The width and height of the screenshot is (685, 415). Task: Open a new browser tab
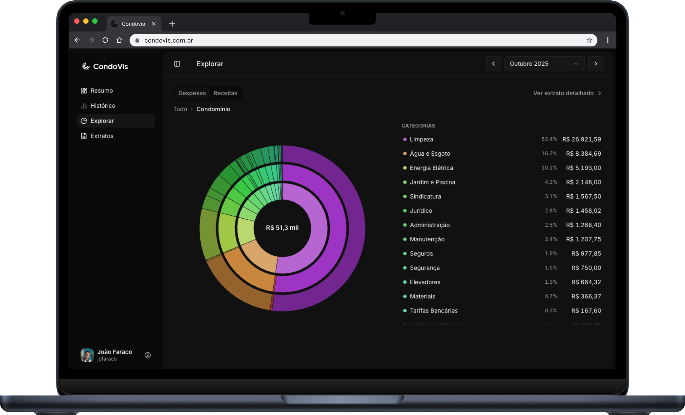click(x=172, y=24)
